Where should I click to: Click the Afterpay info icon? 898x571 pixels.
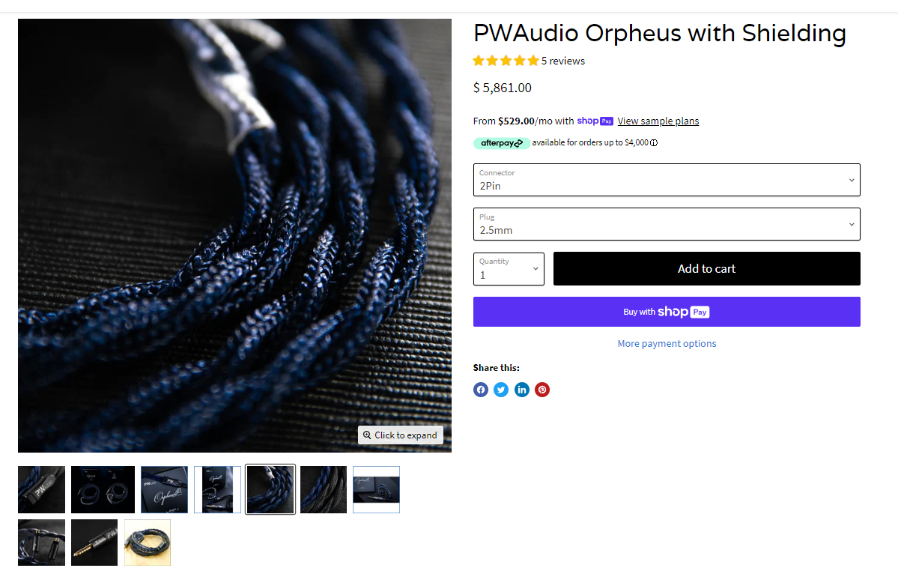point(654,142)
